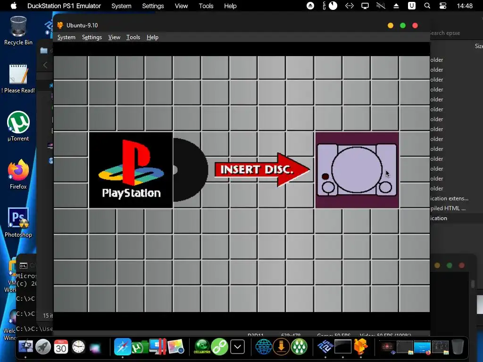
Task: Launch Firefox from the desktop
Action: point(18,174)
